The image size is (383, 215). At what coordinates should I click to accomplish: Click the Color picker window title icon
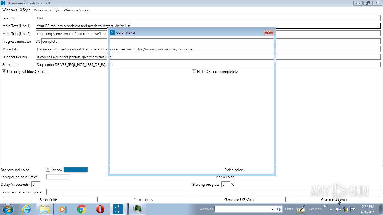point(113,32)
